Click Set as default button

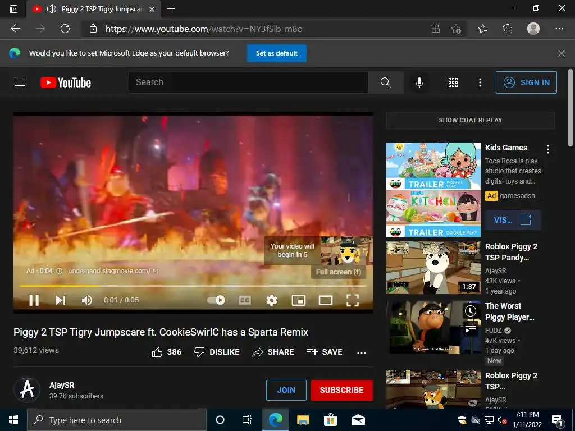pyautogui.click(x=276, y=53)
